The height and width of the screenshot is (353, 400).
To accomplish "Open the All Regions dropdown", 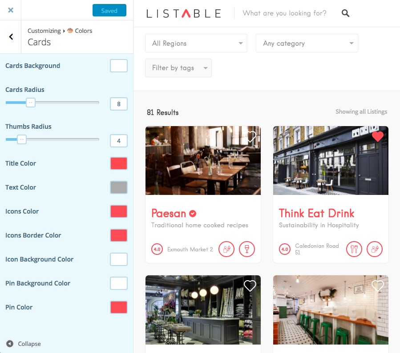I will coord(196,43).
